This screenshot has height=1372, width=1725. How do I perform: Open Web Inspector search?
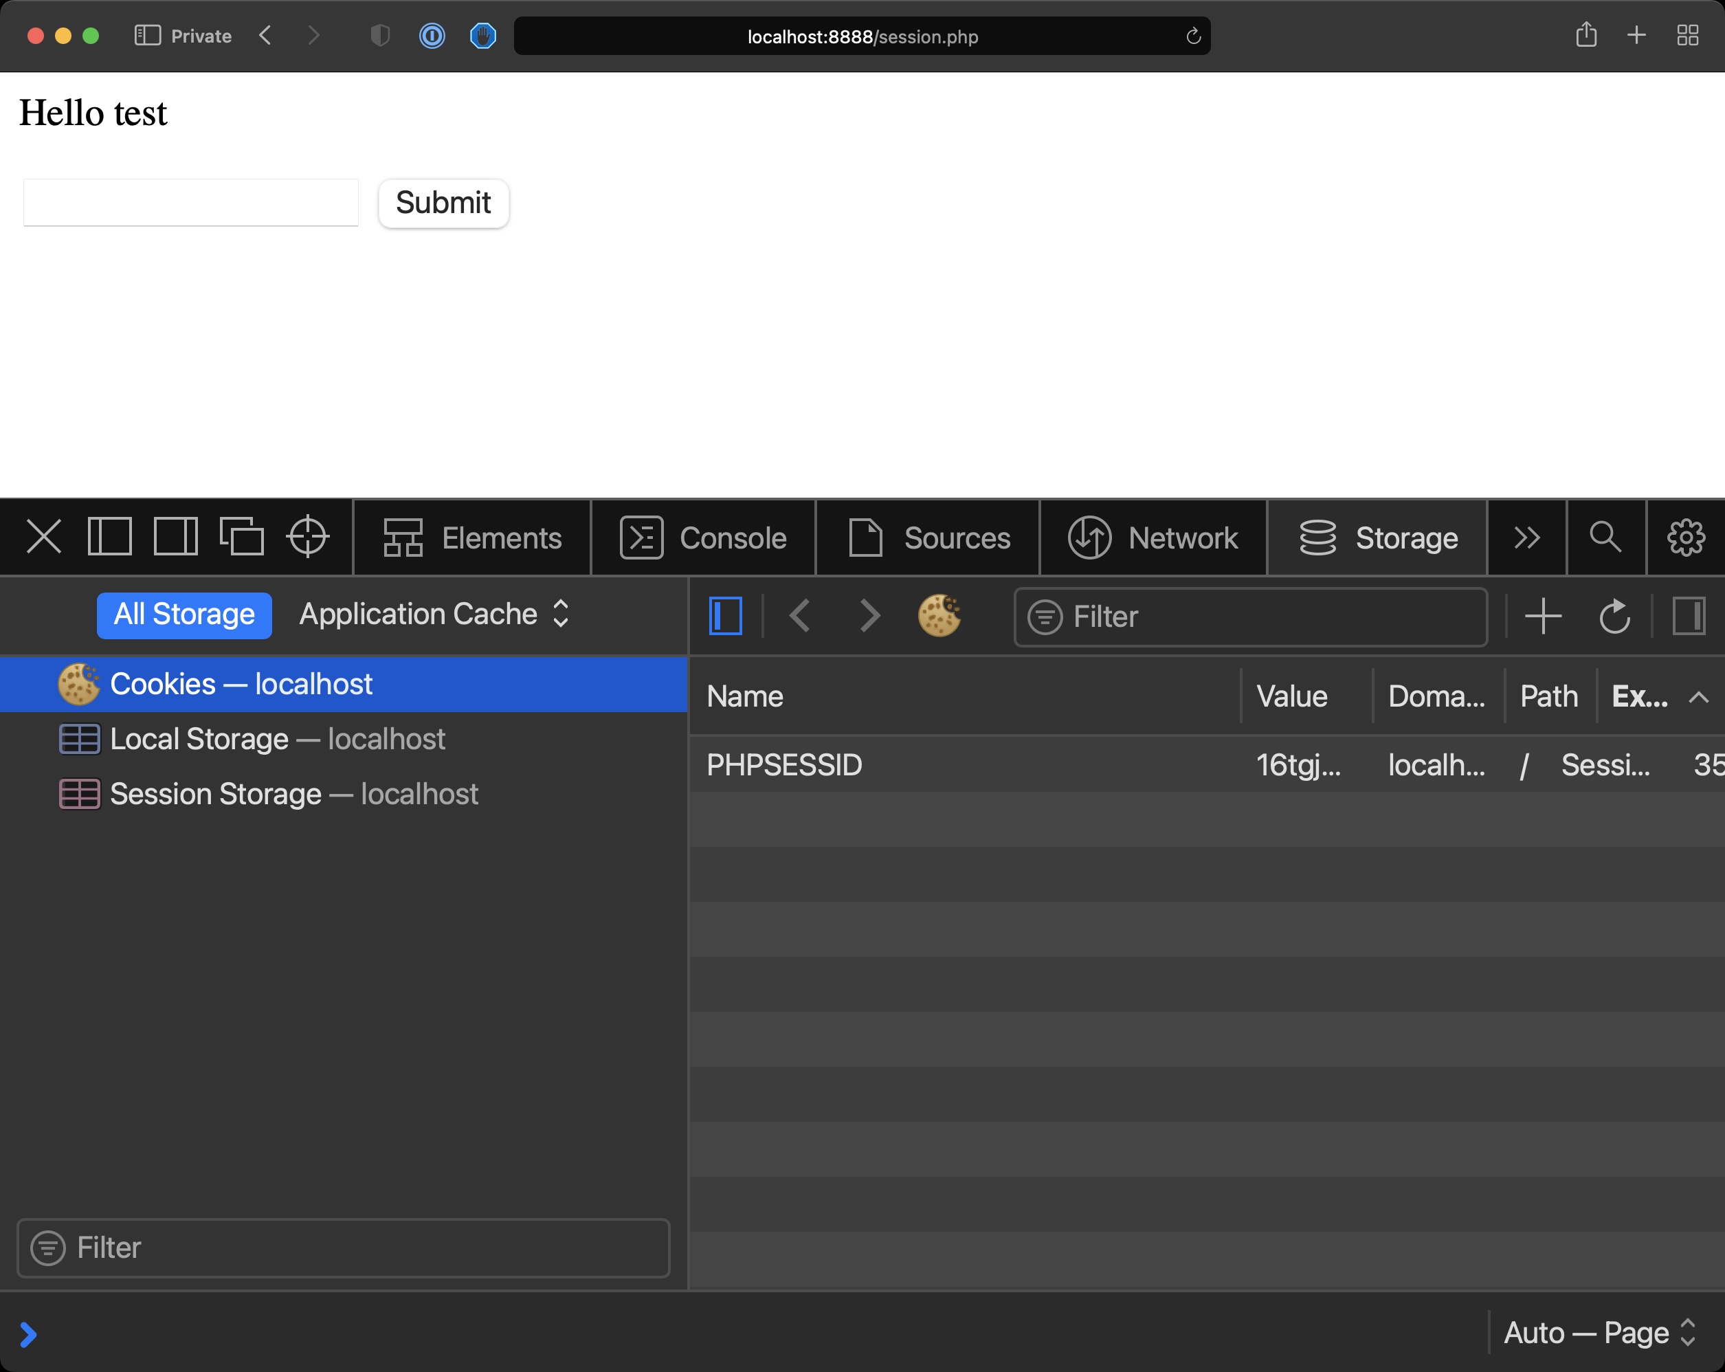(x=1606, y=537)
